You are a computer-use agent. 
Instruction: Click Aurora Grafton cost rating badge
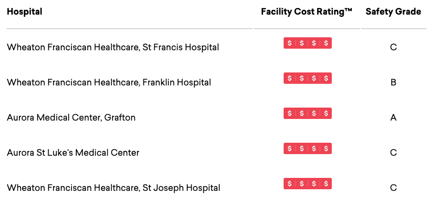coord(307,114)
